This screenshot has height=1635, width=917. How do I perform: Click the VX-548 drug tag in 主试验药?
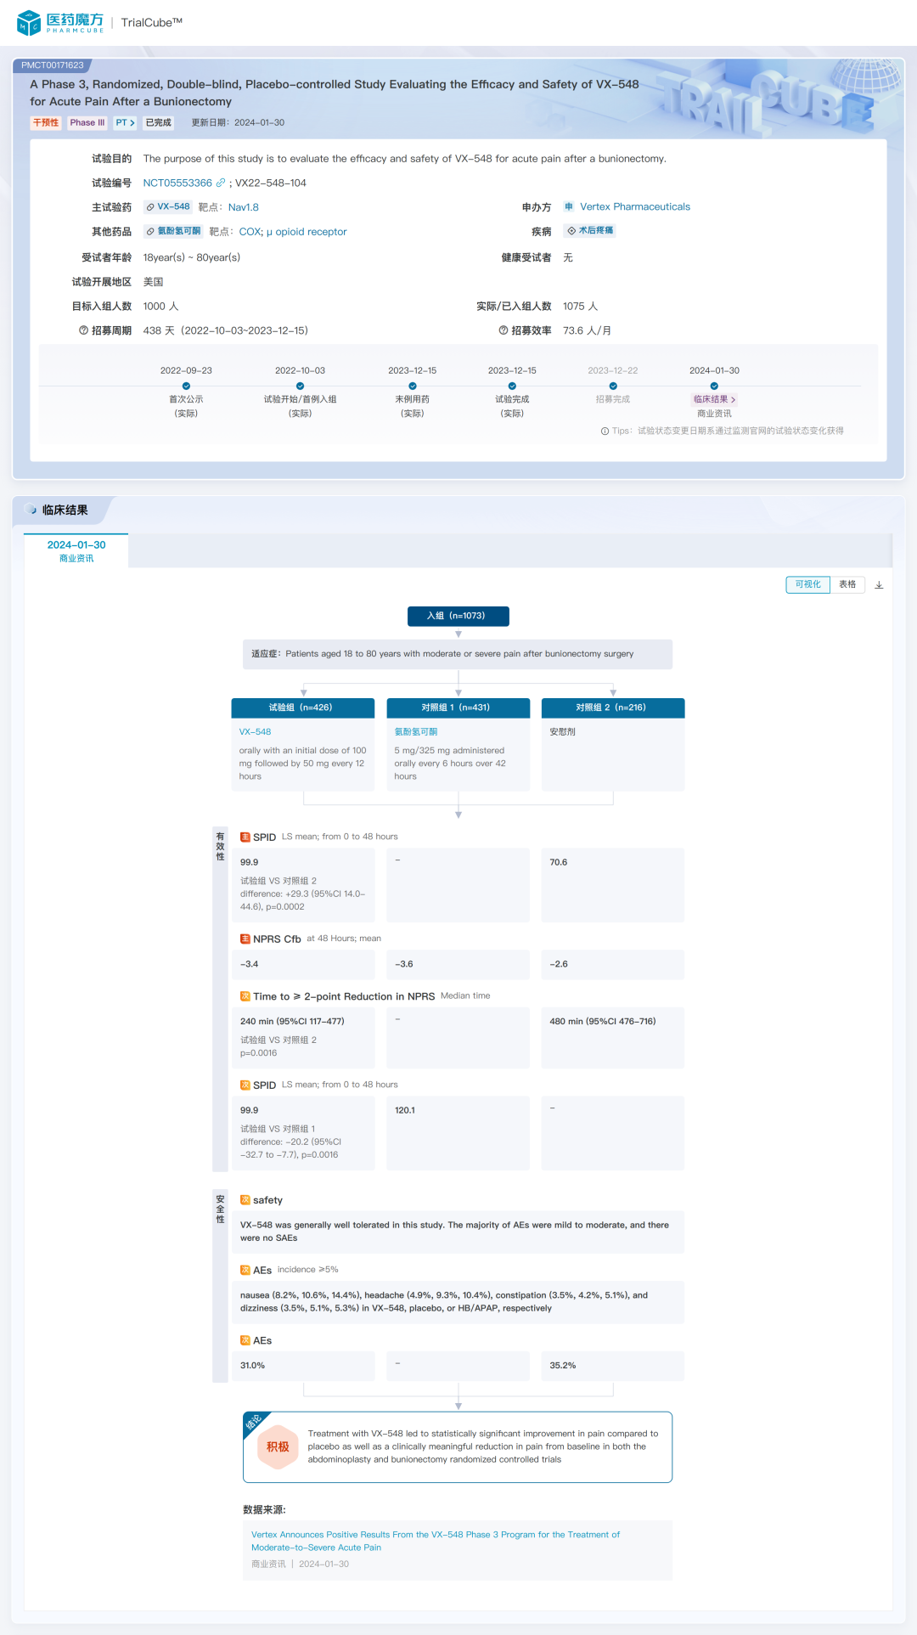(x=168, y=207)
